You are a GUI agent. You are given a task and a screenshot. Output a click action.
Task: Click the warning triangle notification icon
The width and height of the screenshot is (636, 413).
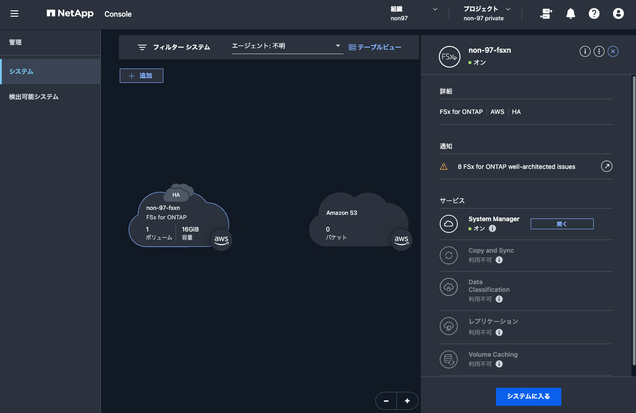[444, 167]
